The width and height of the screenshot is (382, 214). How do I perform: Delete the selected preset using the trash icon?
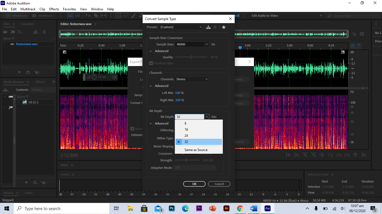click(x=215, y=27)
